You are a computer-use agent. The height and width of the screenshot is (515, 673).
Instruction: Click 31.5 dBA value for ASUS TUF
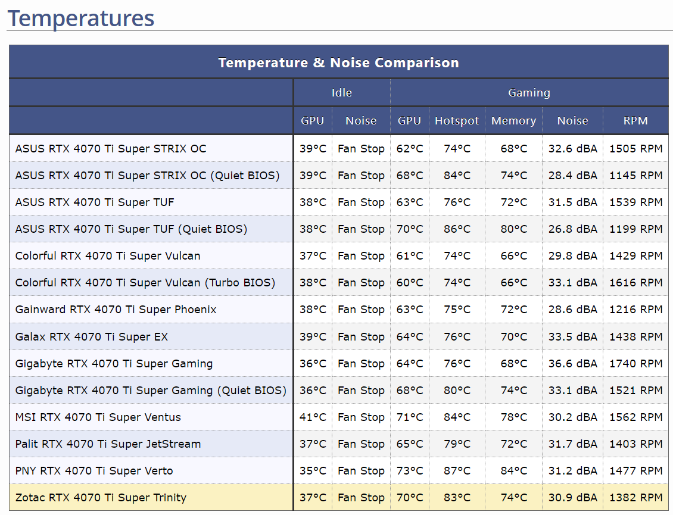coord(572,202)
